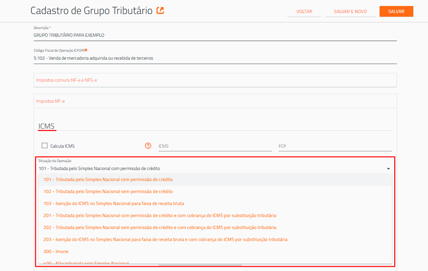Image resolution: width=428 pixels, height=271 pixels.
Task: Click the CFOP info icon
Action: pyautogui.click(x=86, y=50)
